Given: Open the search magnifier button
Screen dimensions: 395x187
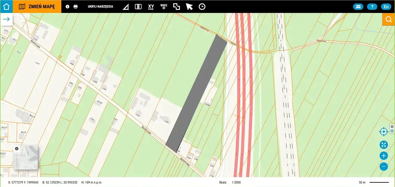Looking at the screenshot, I should tap(389, 19).
